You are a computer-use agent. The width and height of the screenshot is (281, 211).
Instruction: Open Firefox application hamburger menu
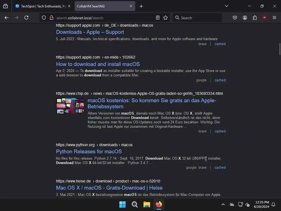pyautogui.click(x=274, y=18)
